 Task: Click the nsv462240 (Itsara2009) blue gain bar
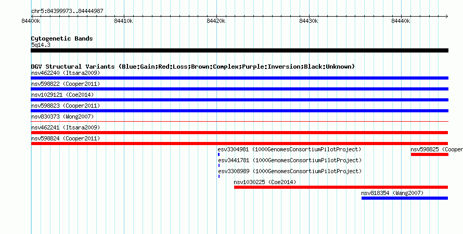click(239, 78)
